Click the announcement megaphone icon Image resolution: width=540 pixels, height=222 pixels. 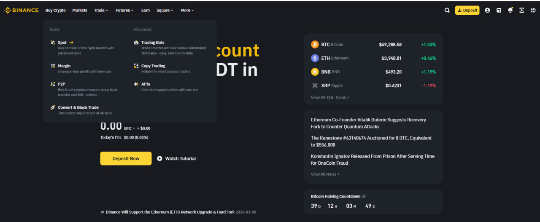pos(103,212)
